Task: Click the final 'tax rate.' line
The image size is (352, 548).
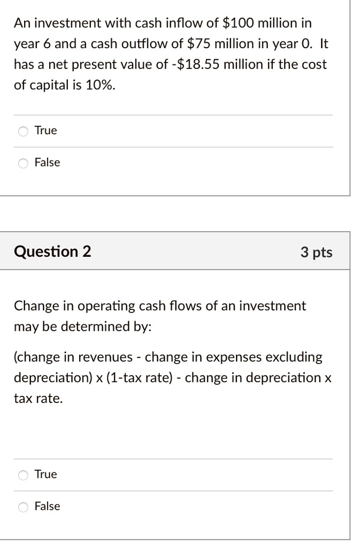Action: pos(39,398)
